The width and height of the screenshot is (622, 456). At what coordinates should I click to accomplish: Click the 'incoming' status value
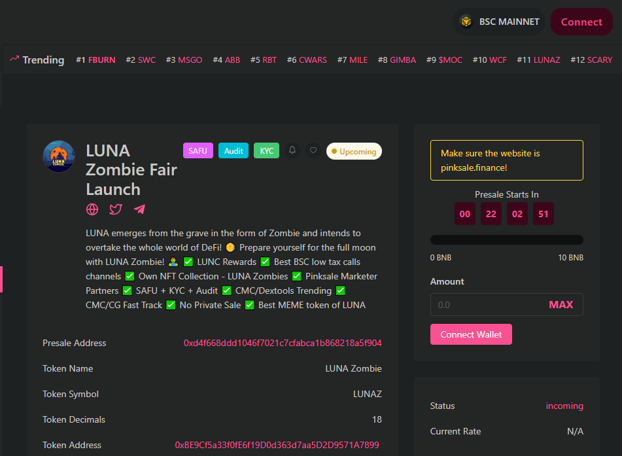point(564,406)
